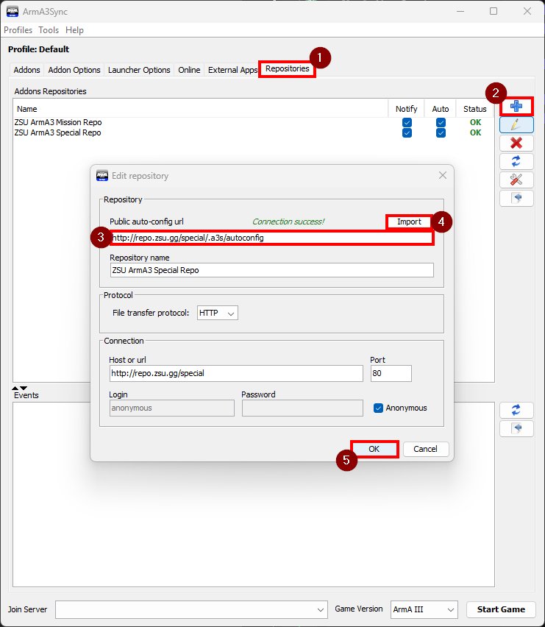Click the refresh icon beside the repositories list
545x627 pixels.
coord(516,161)
